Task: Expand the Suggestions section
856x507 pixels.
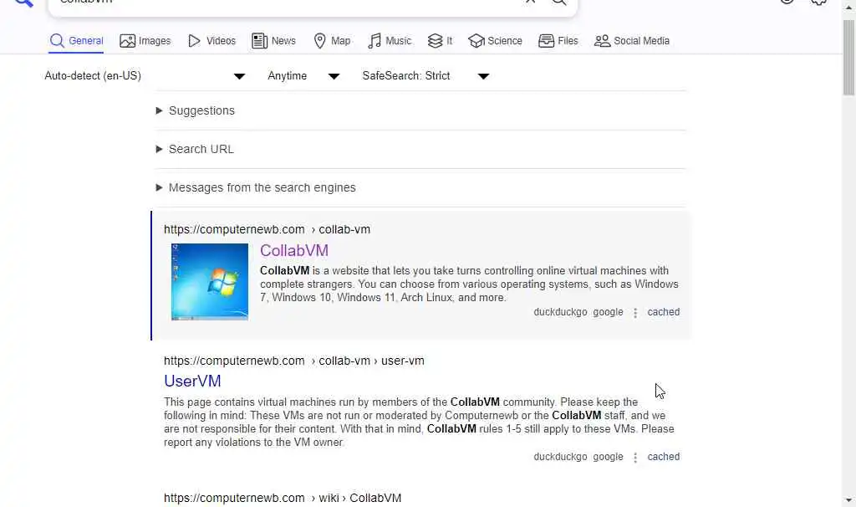Action: (196, 111)
